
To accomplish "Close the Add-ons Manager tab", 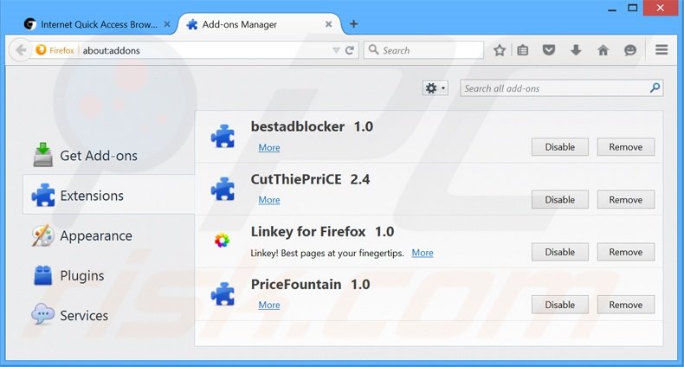I will point(328,24).
